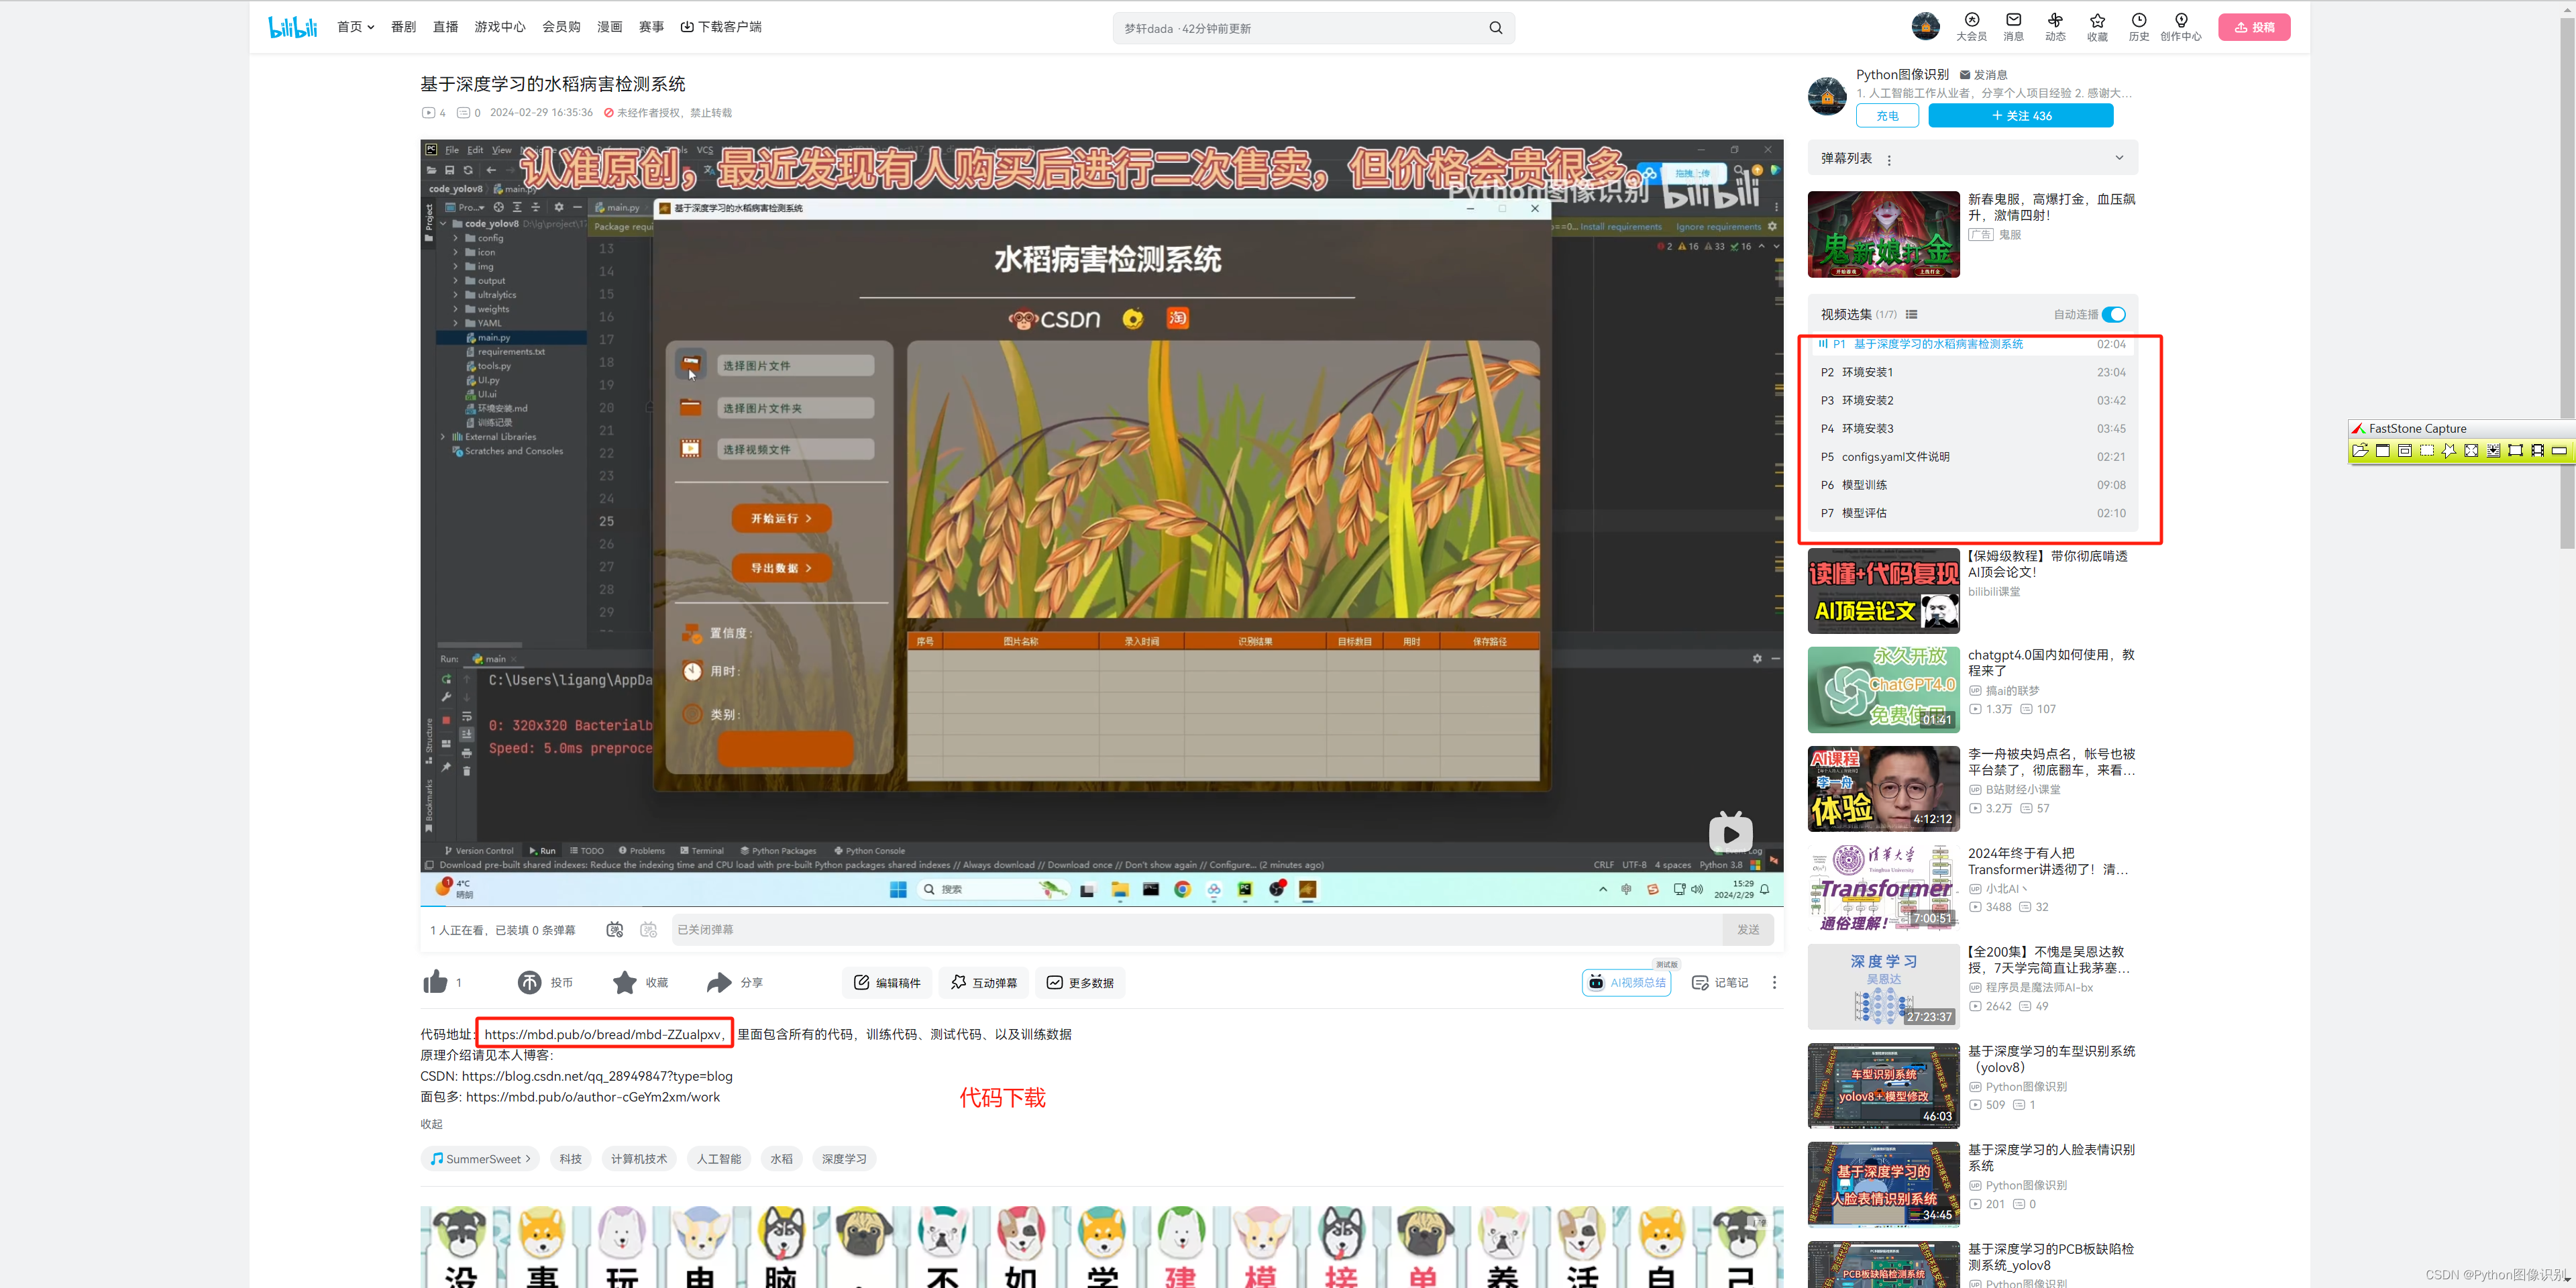Click the 记笔记 button
This screenshot has width=2576, height=1288.
[x=1720, y=983]
